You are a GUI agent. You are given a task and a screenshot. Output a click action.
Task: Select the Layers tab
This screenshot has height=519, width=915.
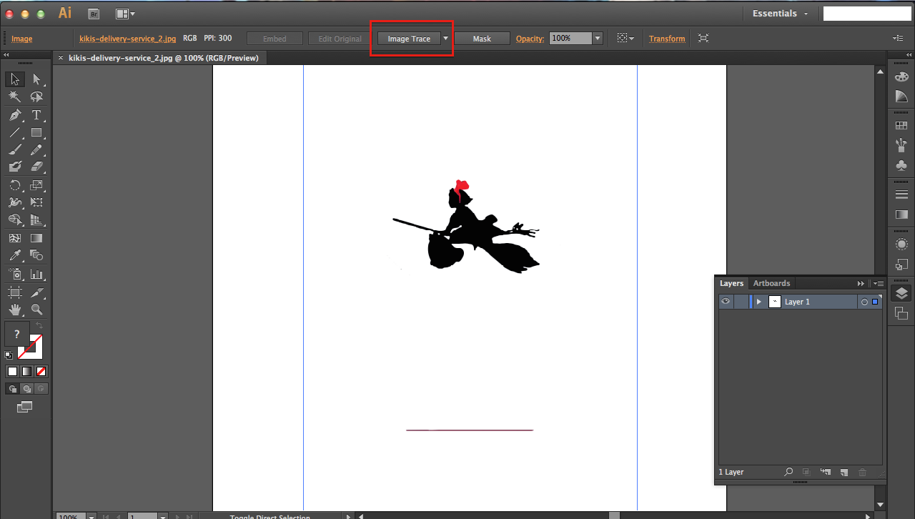tap(731, 283)
